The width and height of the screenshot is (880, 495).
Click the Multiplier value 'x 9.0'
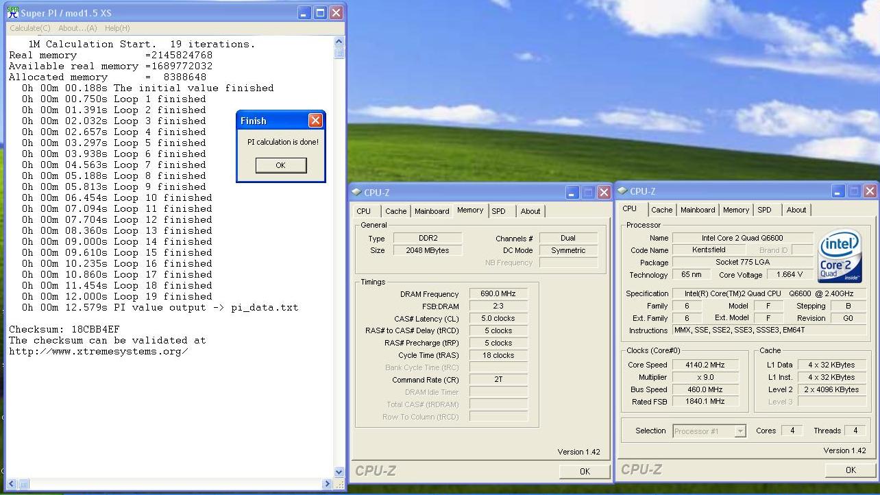pos(705,377)
